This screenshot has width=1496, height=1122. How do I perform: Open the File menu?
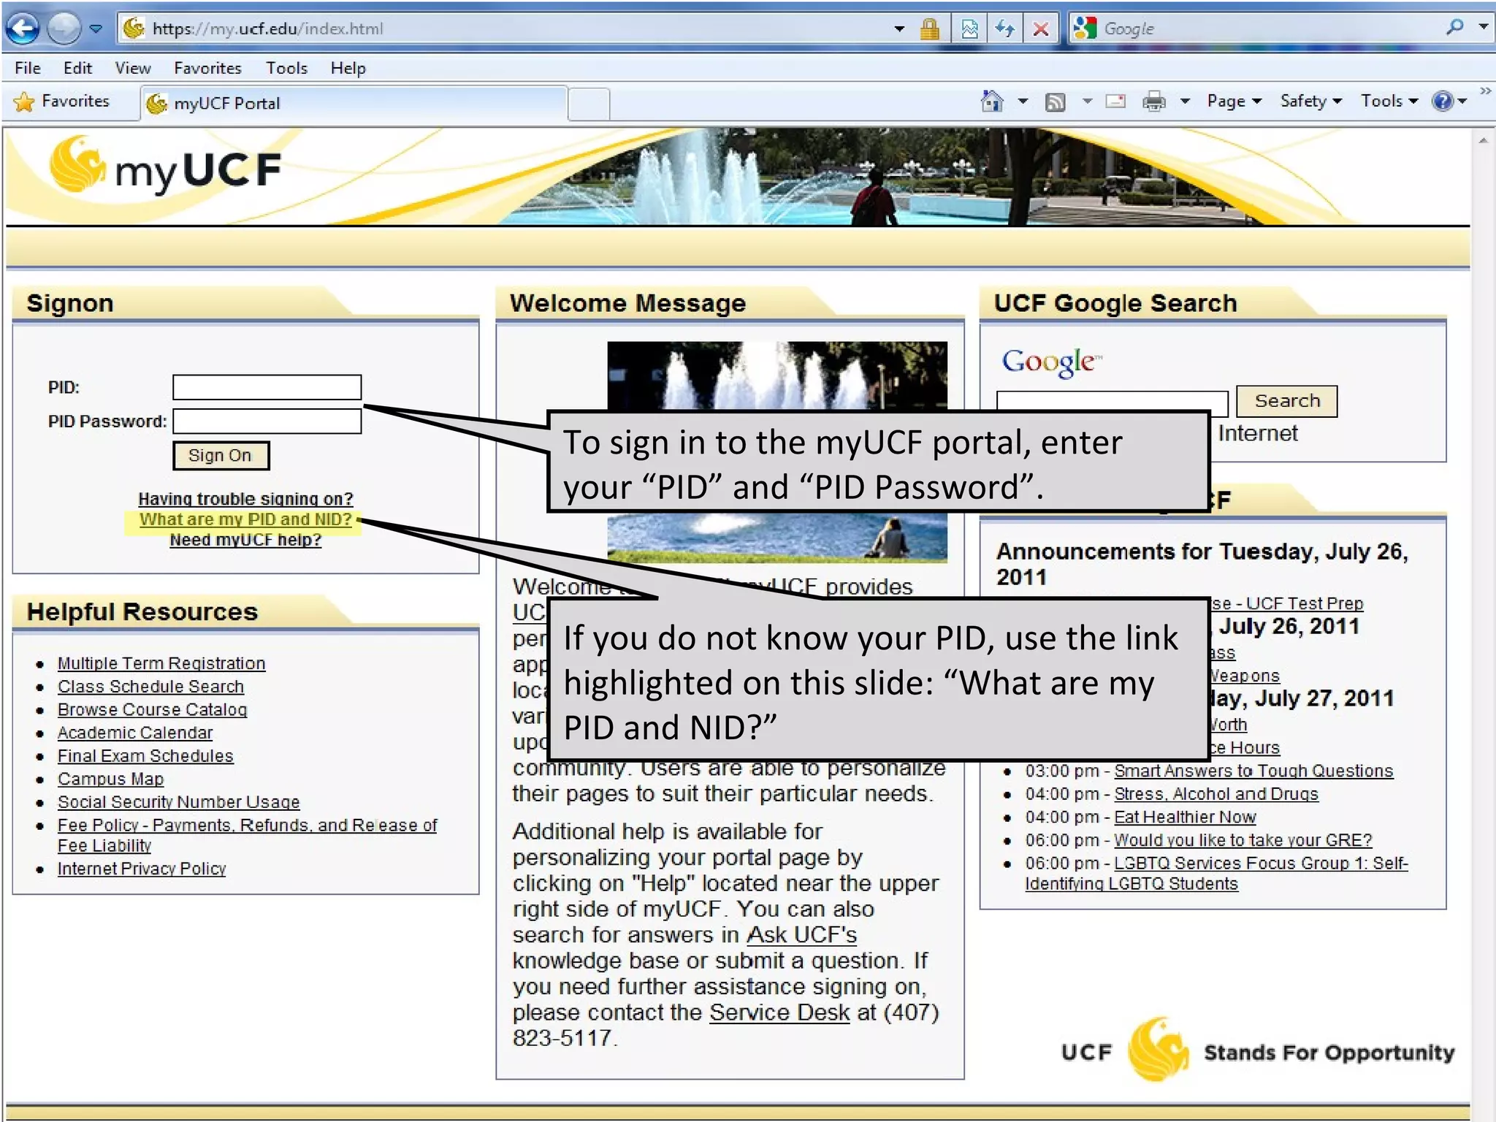[x=28, y=68]
